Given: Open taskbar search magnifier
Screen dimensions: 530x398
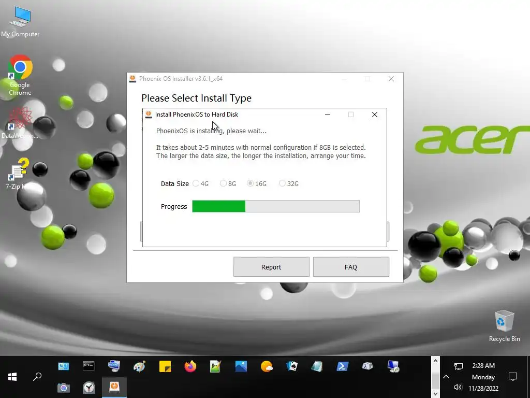Looking at the screenshot, I should point(37,377).
